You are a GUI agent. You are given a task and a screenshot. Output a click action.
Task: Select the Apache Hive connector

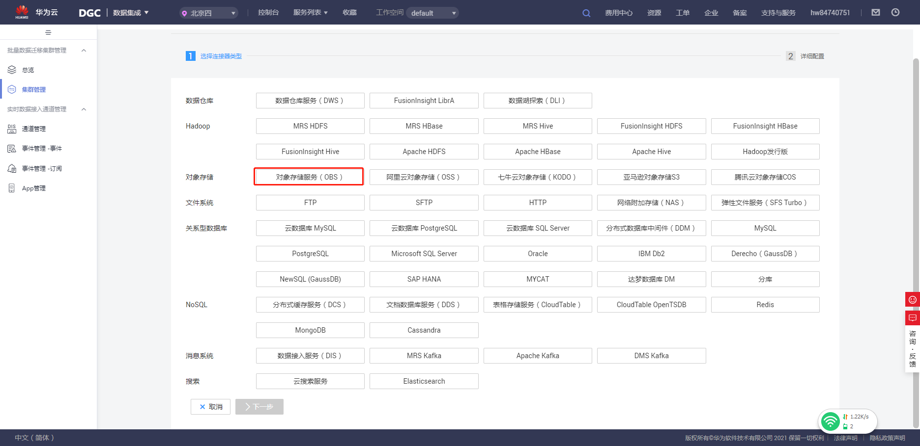point(651,152)
